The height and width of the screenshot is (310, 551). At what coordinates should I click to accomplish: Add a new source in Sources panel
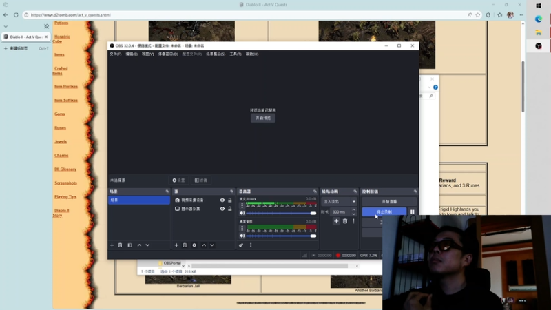176,245
